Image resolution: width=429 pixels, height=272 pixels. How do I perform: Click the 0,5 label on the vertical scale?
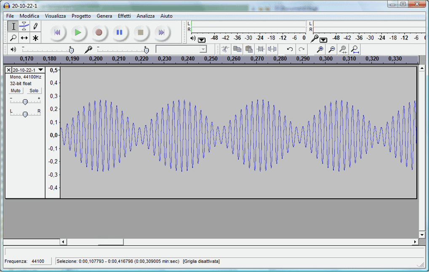pos(53,70)
